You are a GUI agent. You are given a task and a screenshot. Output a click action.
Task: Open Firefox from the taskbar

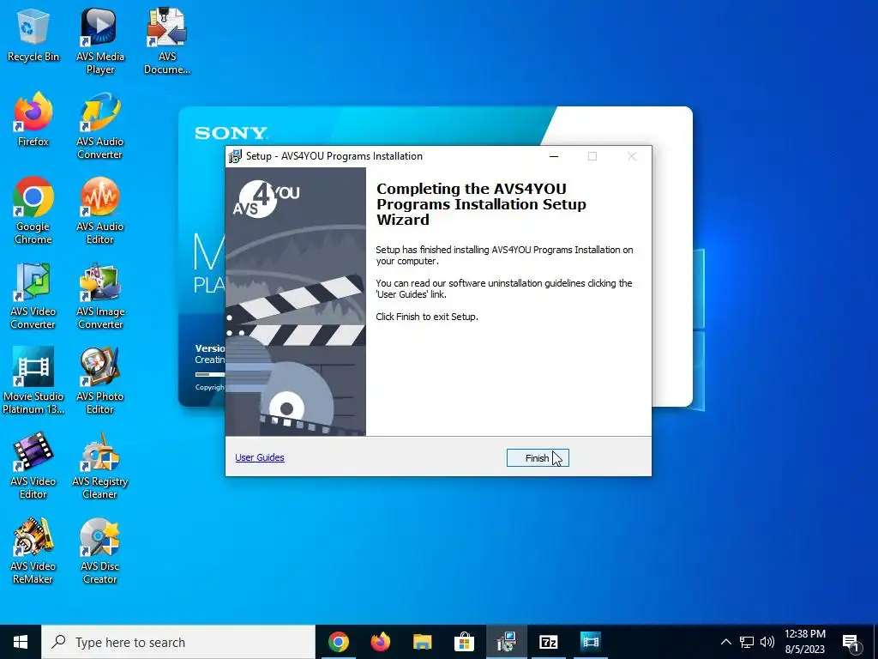[380, 642]
